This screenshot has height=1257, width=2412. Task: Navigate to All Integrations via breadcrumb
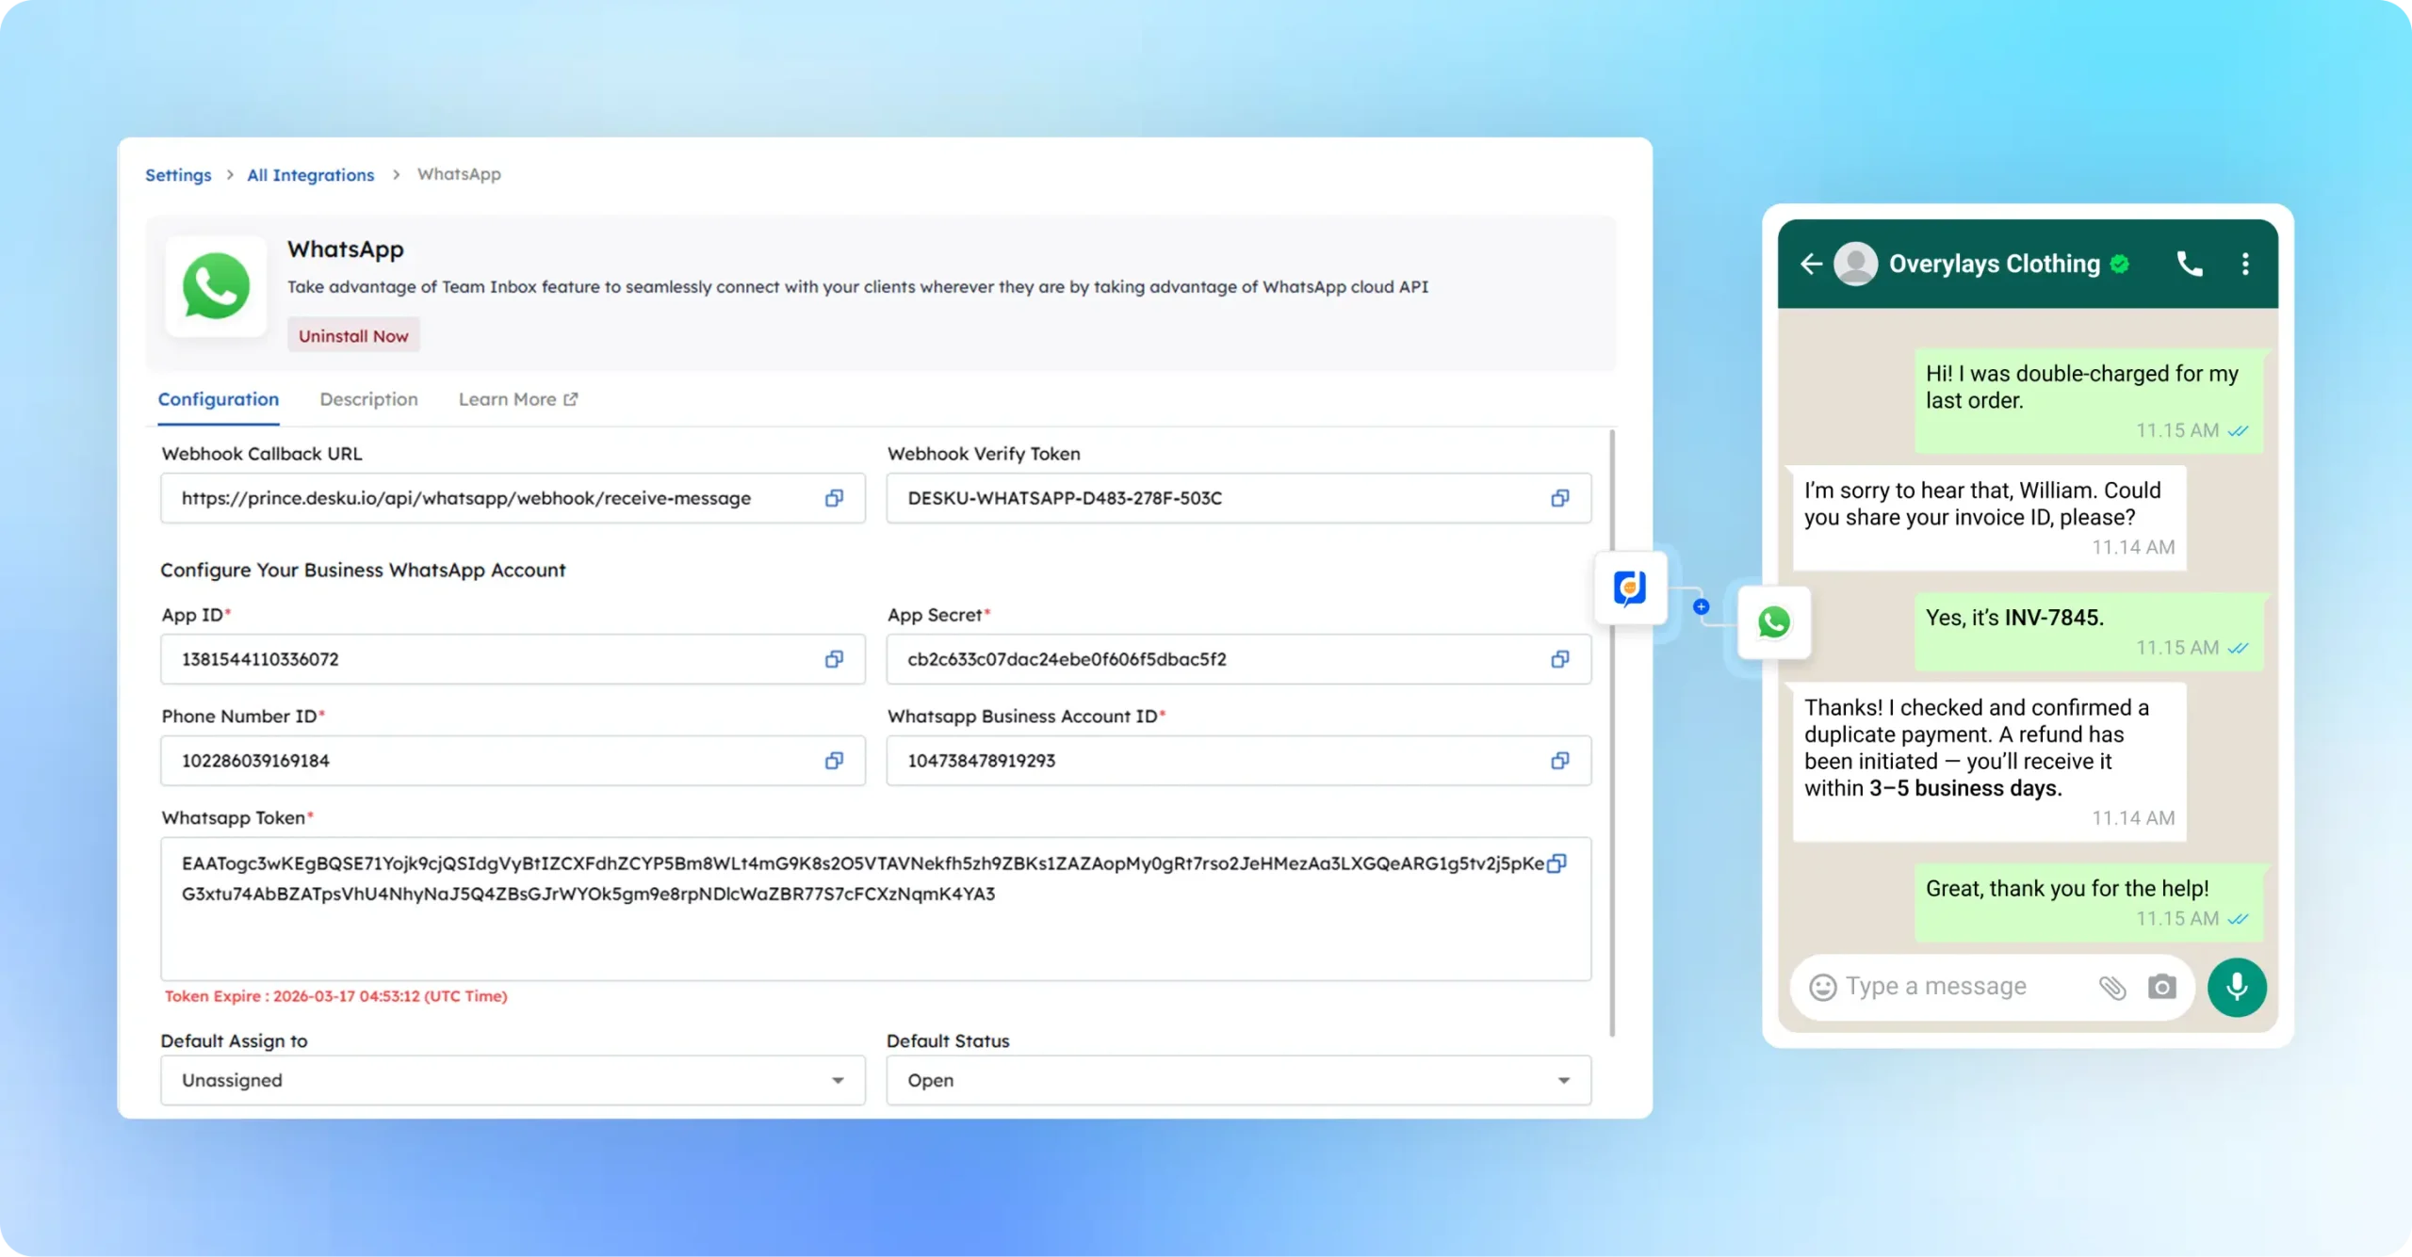(x=310, y=175)
